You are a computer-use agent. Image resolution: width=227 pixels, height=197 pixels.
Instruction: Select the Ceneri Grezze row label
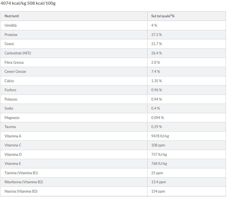[x=15, y=71]
